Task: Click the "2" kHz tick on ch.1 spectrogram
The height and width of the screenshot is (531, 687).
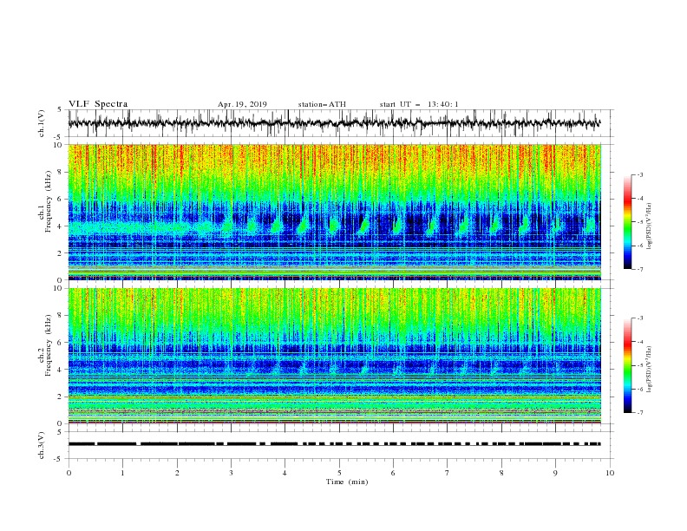Action: [61, 253]
